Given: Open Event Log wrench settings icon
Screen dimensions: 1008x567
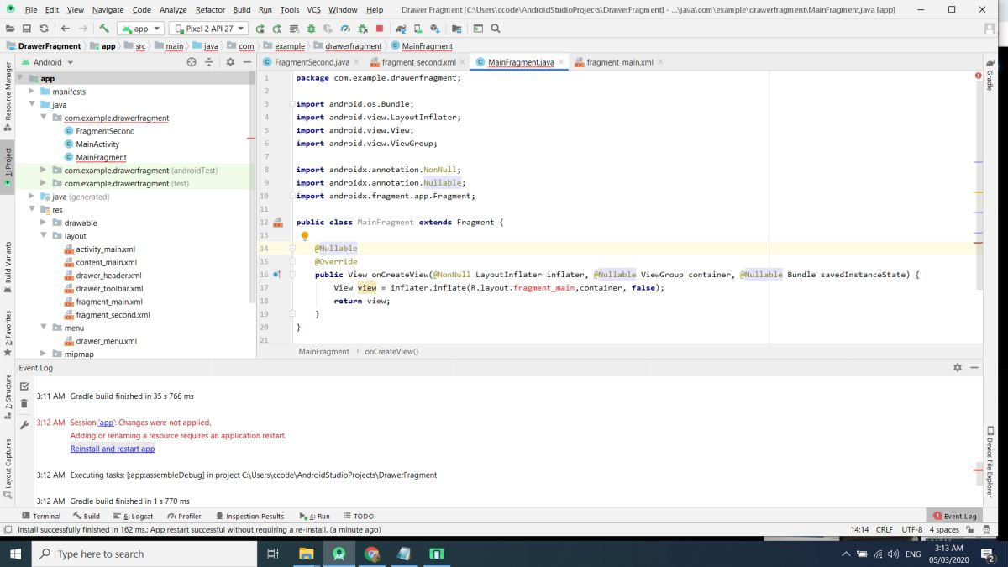Looking at the screenshot, I should [x=24, y=425].
